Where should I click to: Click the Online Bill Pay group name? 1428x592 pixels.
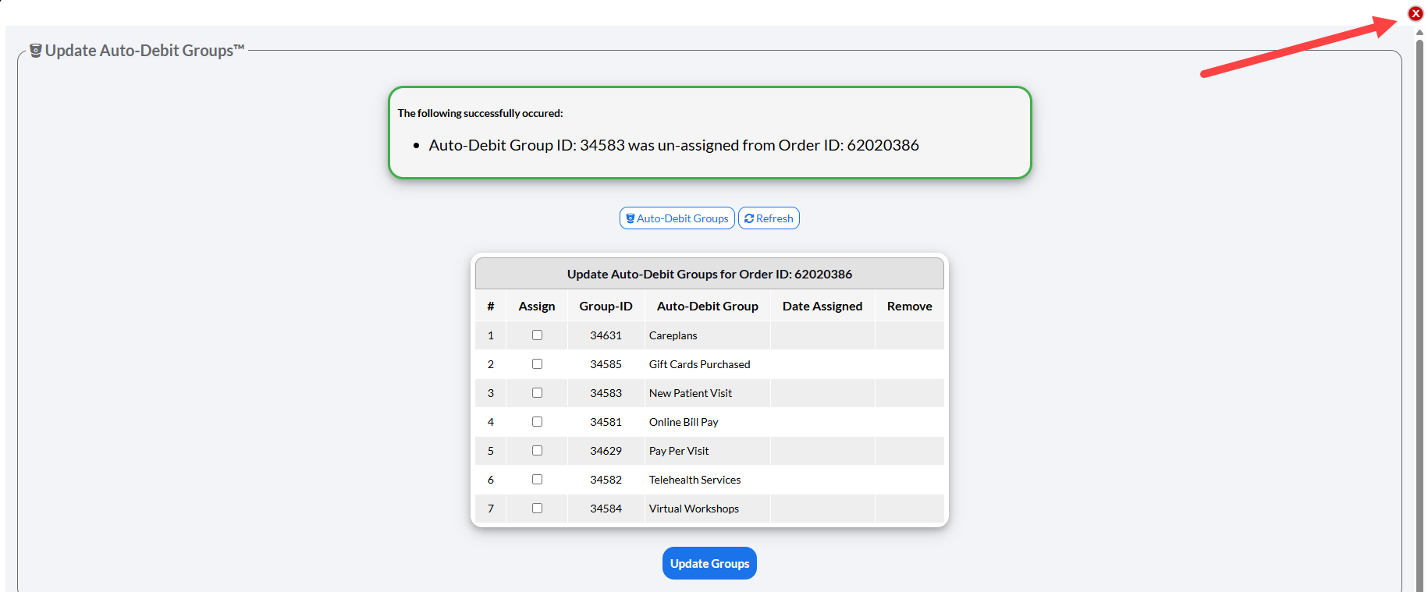[684, 422]
